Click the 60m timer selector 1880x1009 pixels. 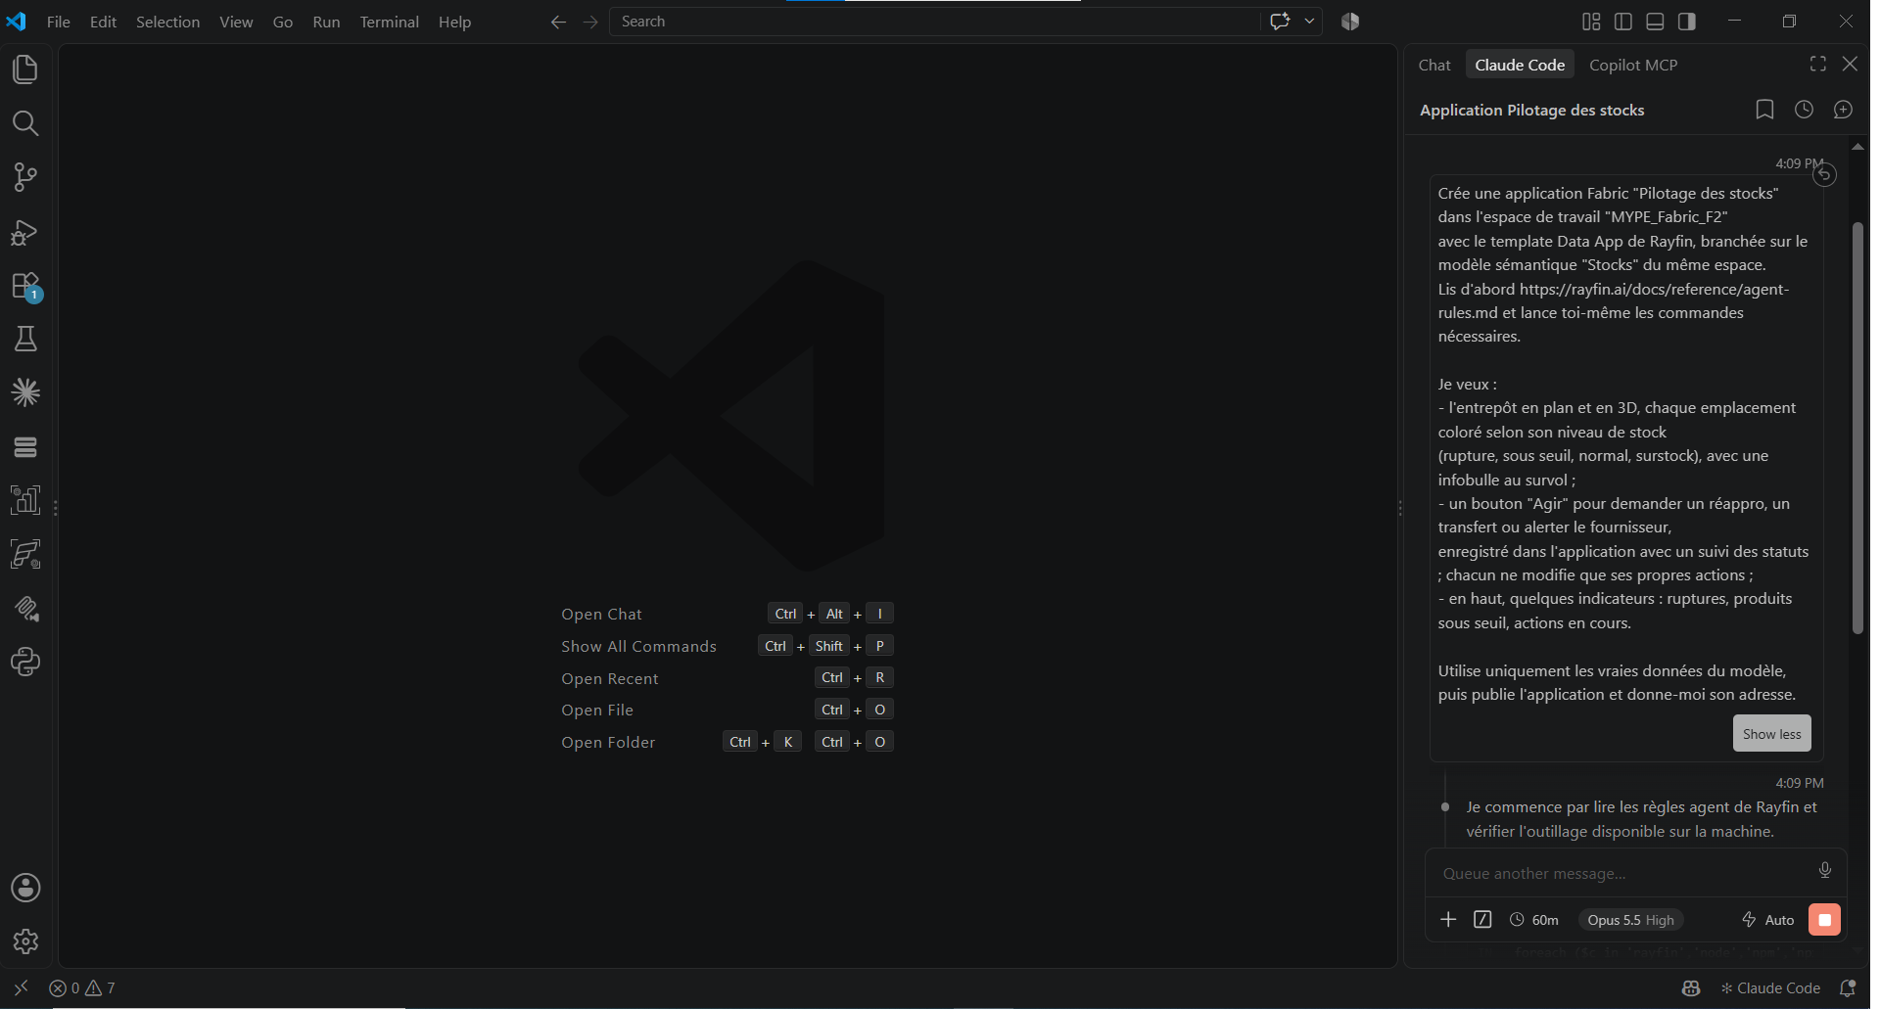point(1534,920)
